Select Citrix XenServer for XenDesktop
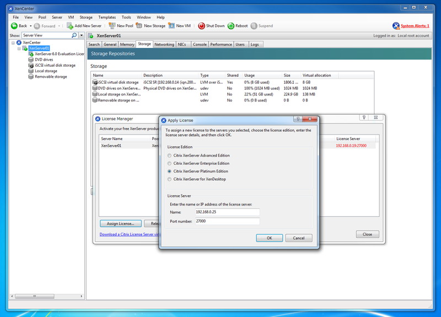Viewport: 441px width, 317px height. (169, 179)
